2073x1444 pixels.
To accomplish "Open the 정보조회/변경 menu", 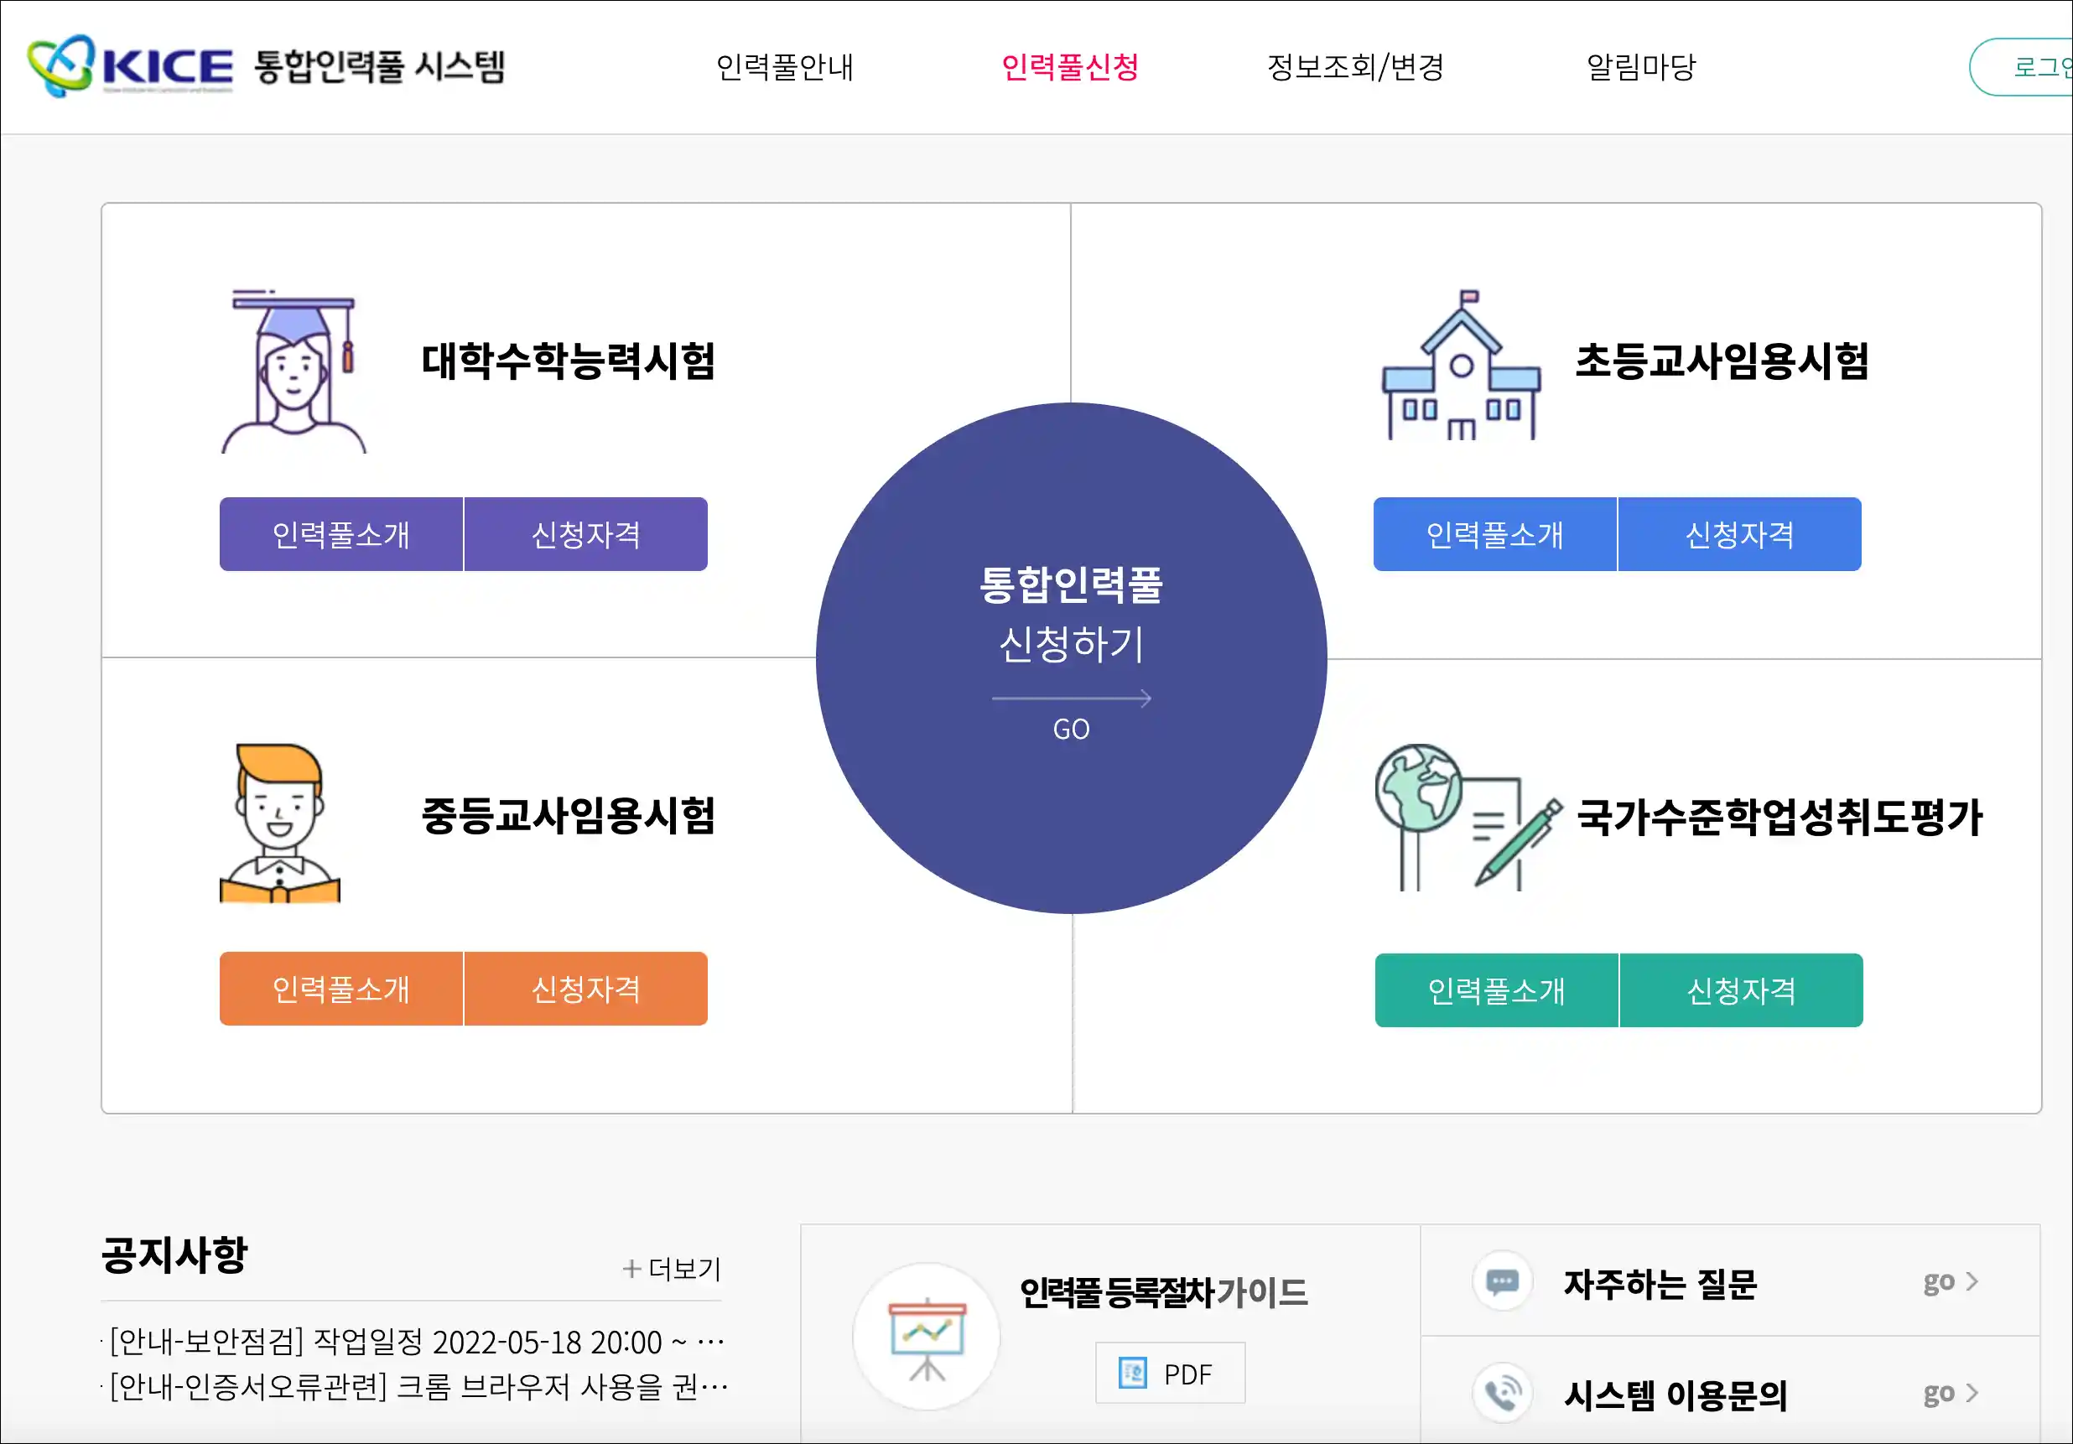I will coord(1355,67).
